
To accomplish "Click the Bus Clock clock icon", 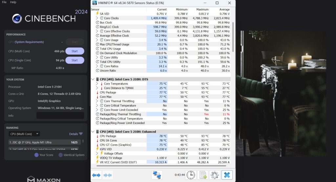I will pyautogui.click(x=97, y=23).
